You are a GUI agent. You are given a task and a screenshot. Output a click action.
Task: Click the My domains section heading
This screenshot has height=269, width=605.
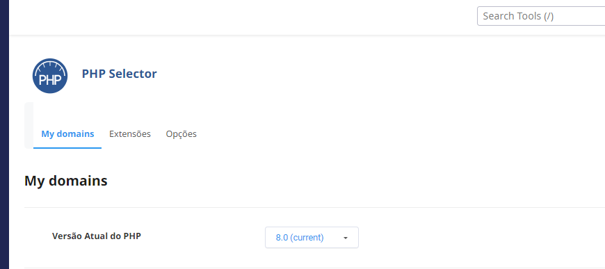point(66,181)
